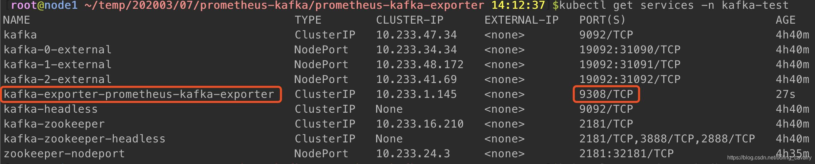Click the cluster IP 10.233.47.34
This screenshot has height=164, width=815.
(x=416, y=35)
